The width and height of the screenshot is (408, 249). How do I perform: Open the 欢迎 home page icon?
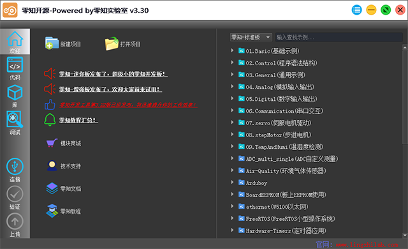15,39
